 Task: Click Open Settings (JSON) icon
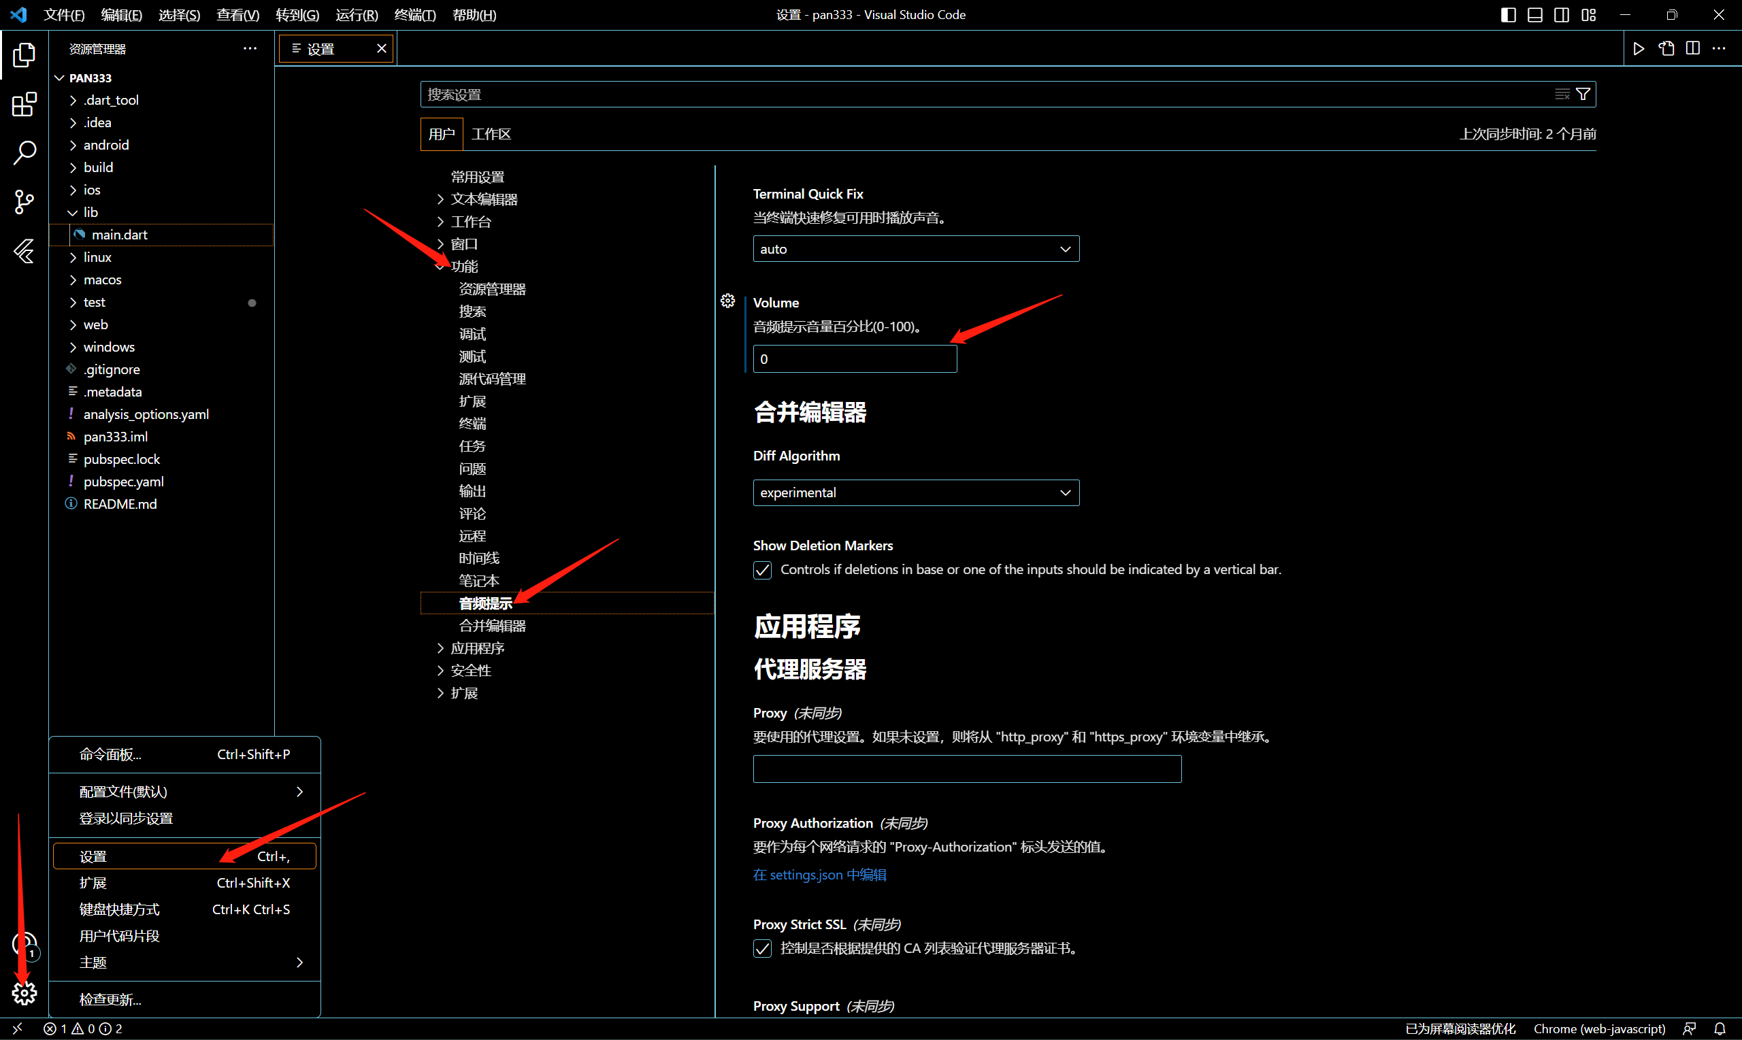[1666, 48]
